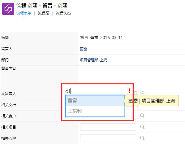The image size is (185, 145).
Task: Open the 相关流程 search magnifier
Action: pyautogui.click(x=142, y=138)
